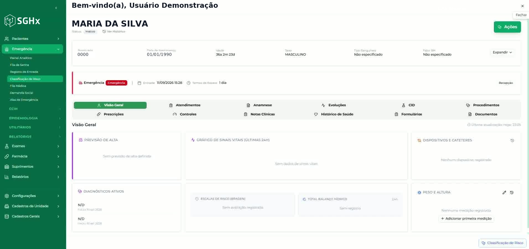Screen dimensions: 529x249
Task: Close the patient panel with X
Action: click(522, 6)
